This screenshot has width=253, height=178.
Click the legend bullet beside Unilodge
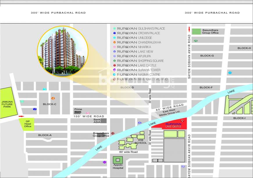pyautogui.click(x=114, y=38)
